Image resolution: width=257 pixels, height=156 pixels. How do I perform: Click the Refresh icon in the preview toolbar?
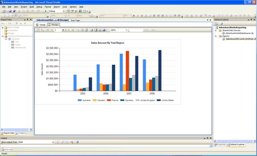pos(86,30)
